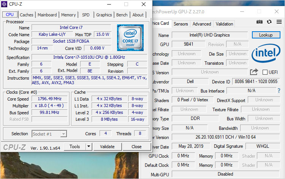Image resolution: width=285 pixels, height=179 pixels.
Task: Take a GPU-Z screenshot with camera icon
Action: 260,22
